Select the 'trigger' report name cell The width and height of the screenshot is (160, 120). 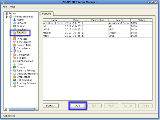click(x=54, y=33)
